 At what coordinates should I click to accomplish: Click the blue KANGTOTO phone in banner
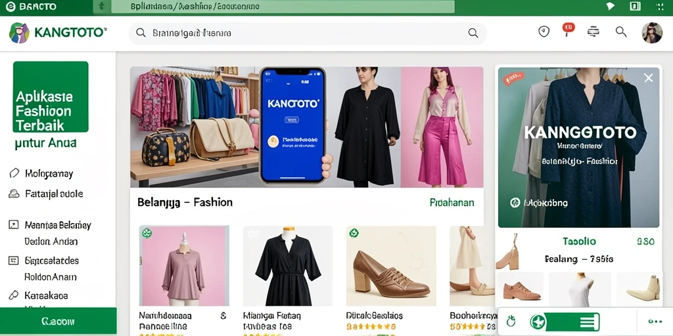click(292, 125)
